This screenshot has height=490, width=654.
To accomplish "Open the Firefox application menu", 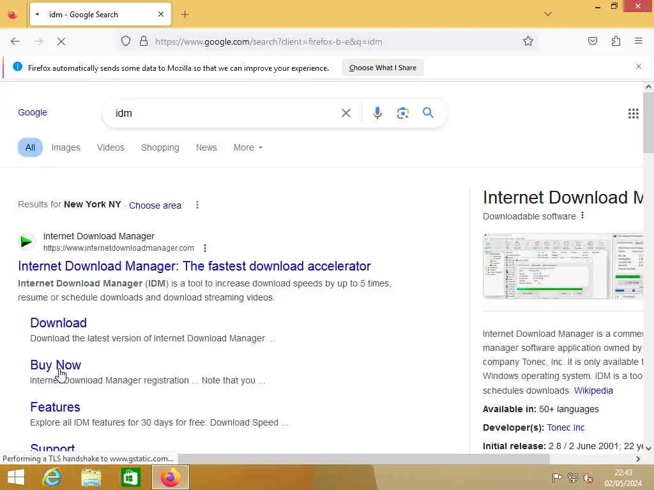I will 639,41.
